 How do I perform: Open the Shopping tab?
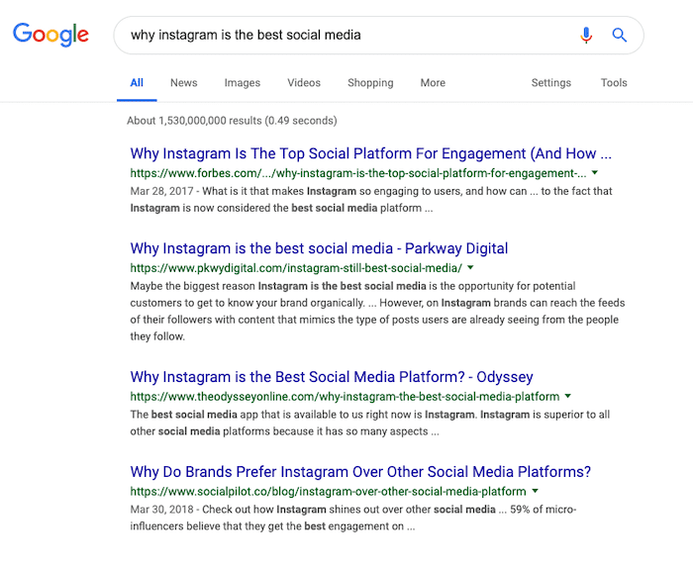370,83
